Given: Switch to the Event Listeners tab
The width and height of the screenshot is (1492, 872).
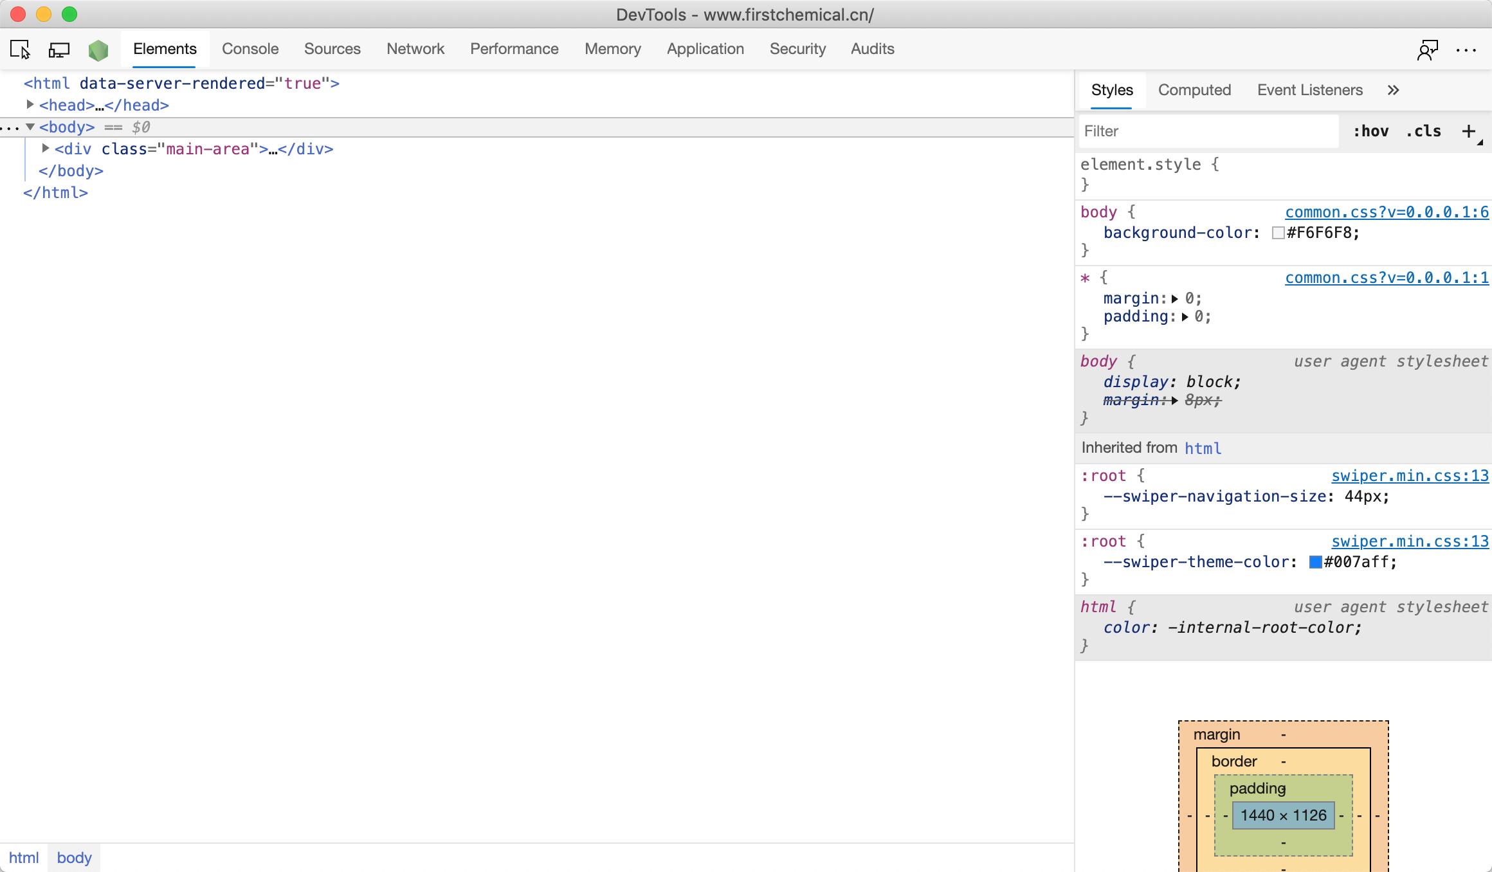Looking at the screenshot, I should 1309,89.
